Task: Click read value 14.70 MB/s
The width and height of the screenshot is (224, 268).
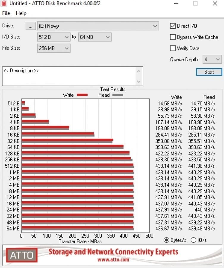Action: [203, 103]
